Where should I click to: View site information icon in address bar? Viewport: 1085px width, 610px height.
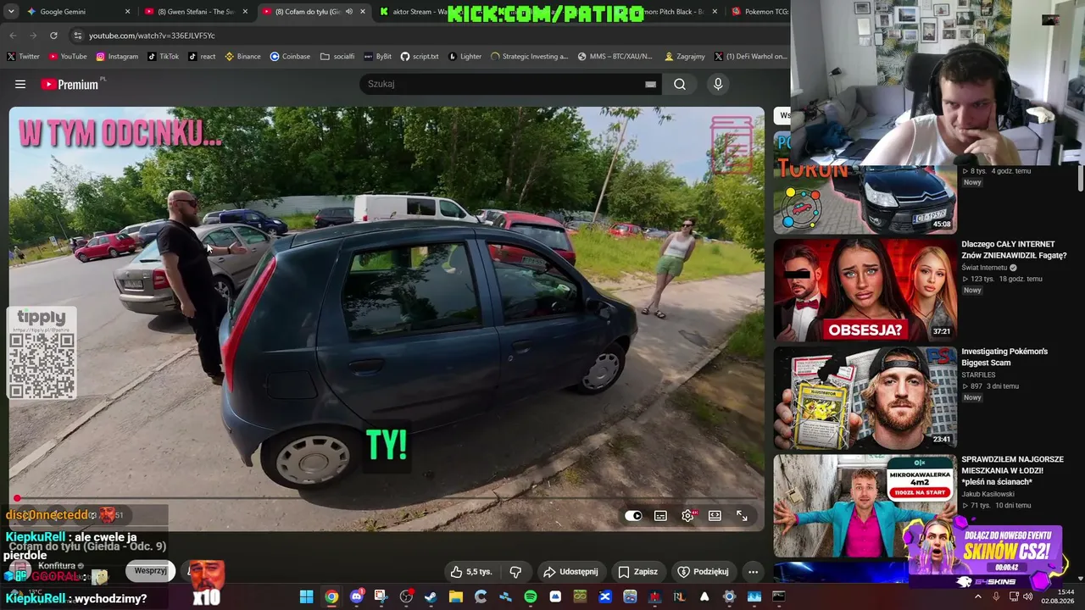point(78,36)
